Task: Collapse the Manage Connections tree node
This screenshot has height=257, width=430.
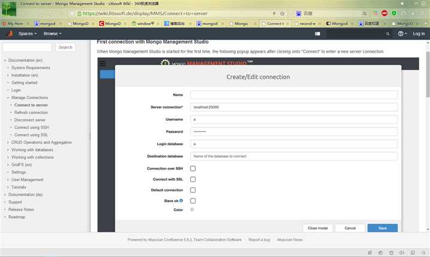Action: coord(8,97)
